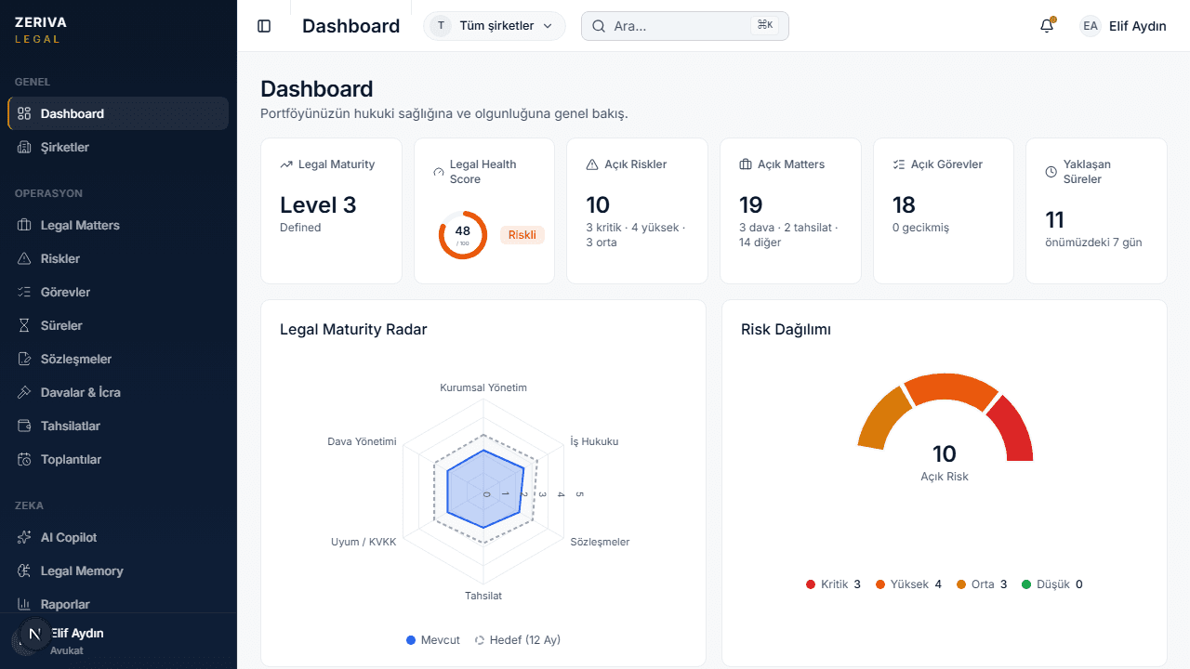Open the Açık Matters card showing 19
1190x669 pixels.
point(790,211)
